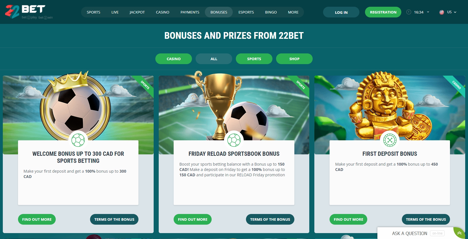Select the SHOP bonus filter
The height and width of the screenshot is (239, 468).
[294, 59]
